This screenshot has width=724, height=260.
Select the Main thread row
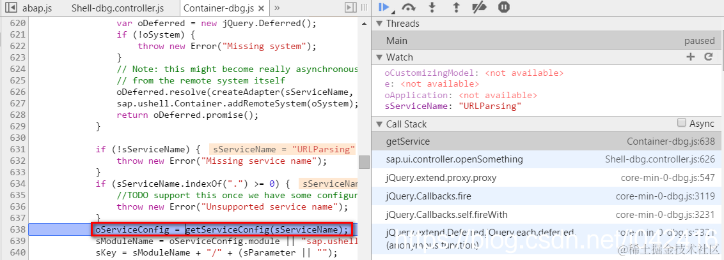(x=547, y=41)
